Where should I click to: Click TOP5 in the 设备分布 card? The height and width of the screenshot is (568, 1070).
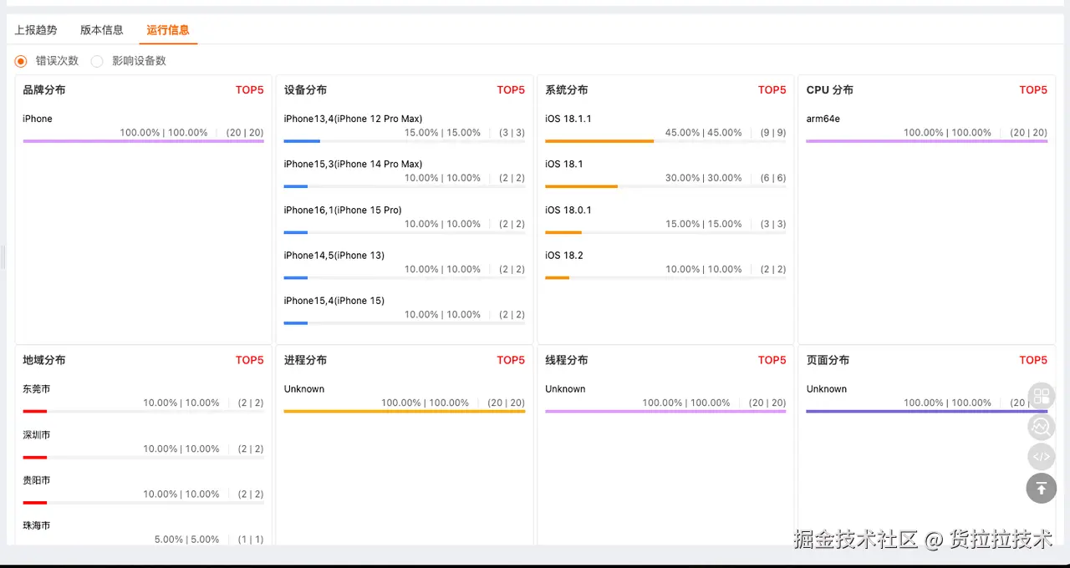tap(511, 90)
